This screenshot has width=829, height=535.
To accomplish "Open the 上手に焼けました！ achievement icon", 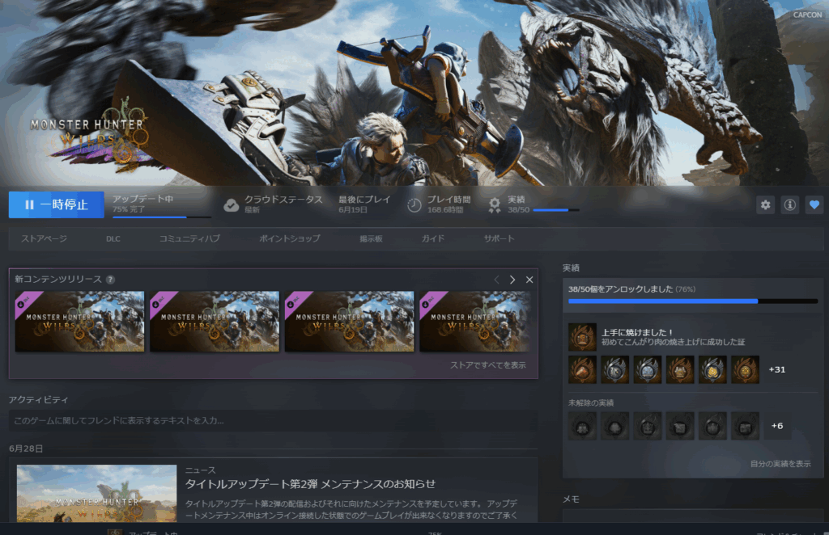I will (x=582, y=337).
